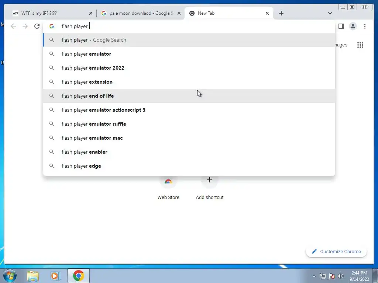
Task: Open the taskbar clock showing 2:44 PM
Action: (x=359, y=276)
